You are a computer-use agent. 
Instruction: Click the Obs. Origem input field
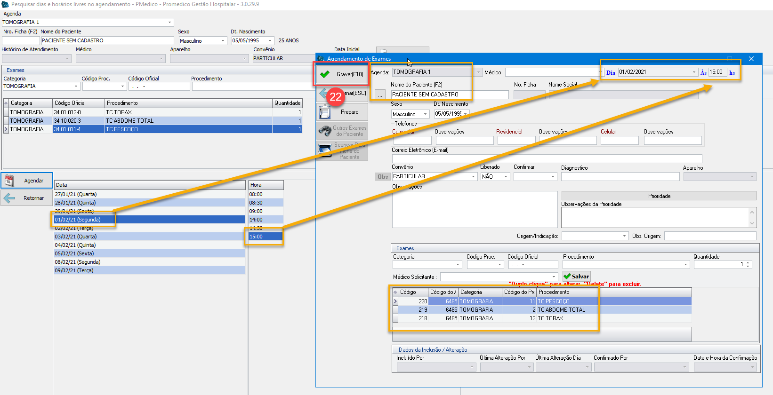point(710,236)
